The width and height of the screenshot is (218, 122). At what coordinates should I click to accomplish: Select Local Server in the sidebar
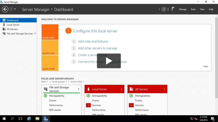13,25
